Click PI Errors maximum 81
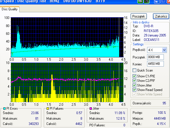This screenshot has width=170, height=128. coord(37,119)
